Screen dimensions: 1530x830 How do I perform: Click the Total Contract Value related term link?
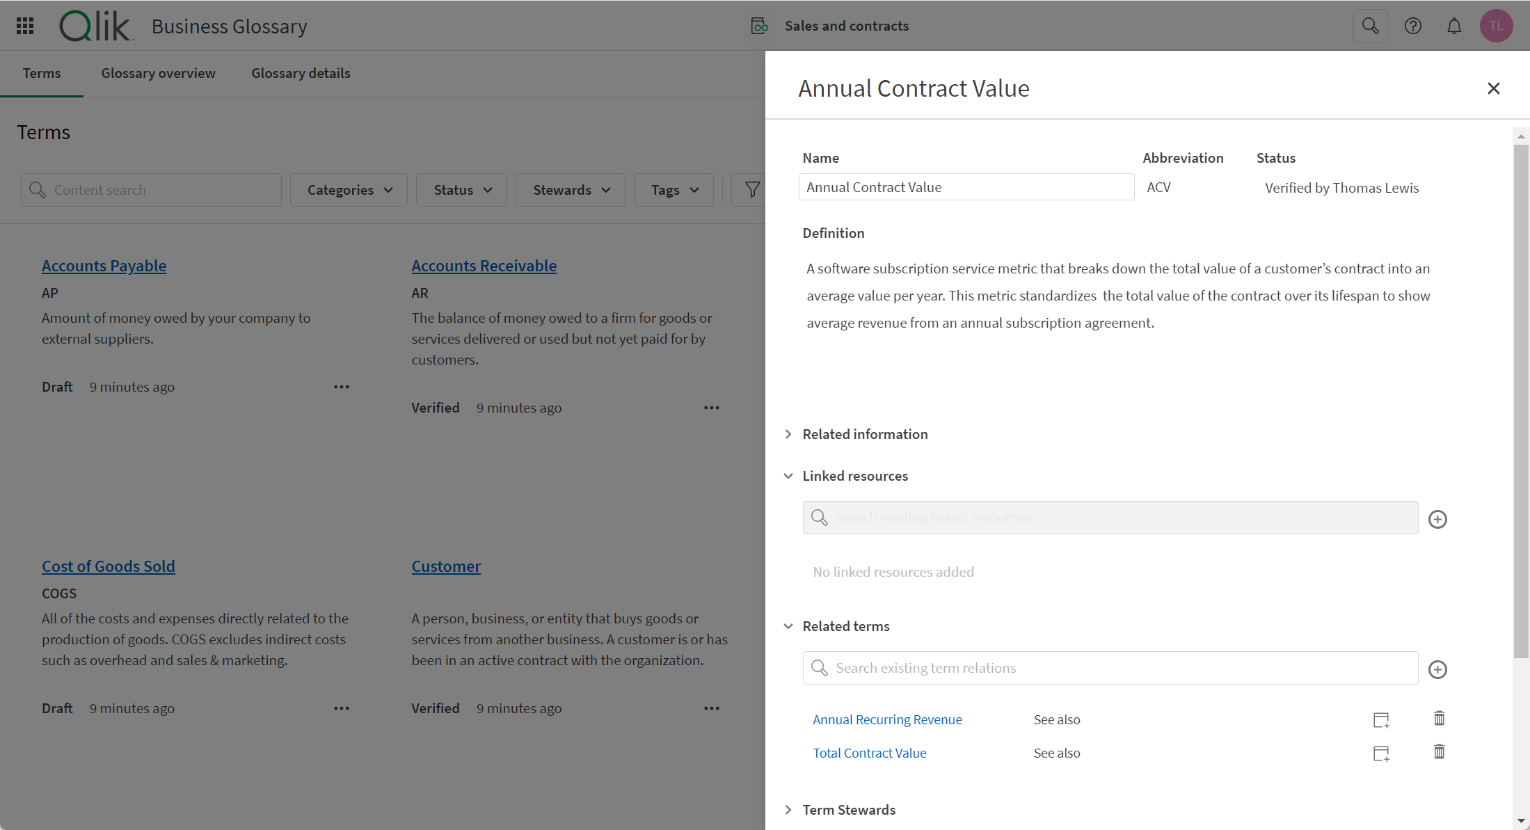coord(870,752)
